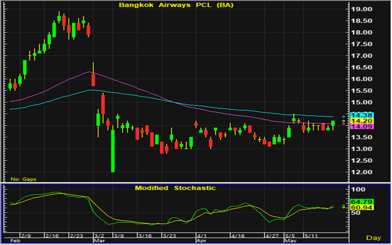Click the 12.50 price axis label
This screenshot has height=245, width=392.
point(362,161)
